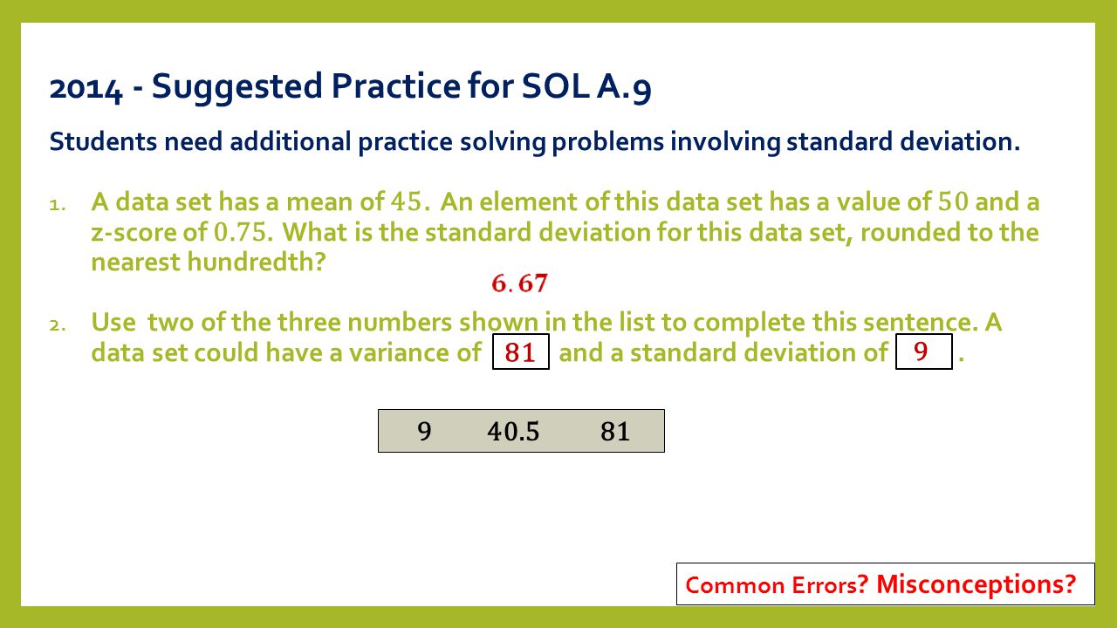This screenshot has height=628, width=1117.
Task: Click number 81 in the gray list
Action: tap(615, 432)
